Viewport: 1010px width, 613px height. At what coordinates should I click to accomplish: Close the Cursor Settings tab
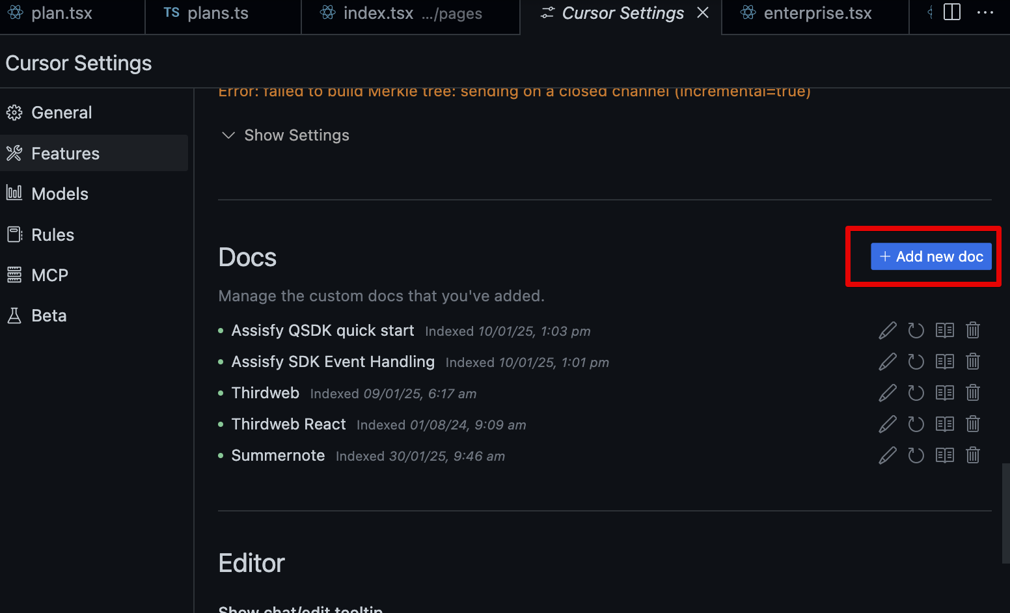703,13
